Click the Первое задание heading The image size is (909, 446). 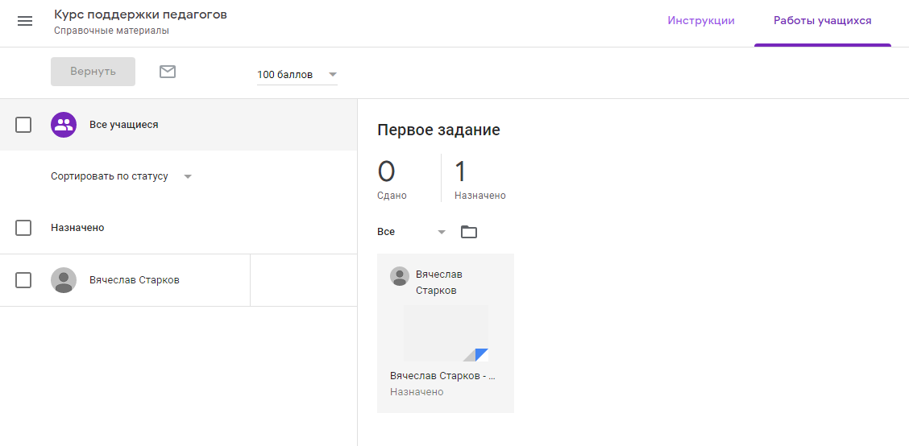click(438, 130)
